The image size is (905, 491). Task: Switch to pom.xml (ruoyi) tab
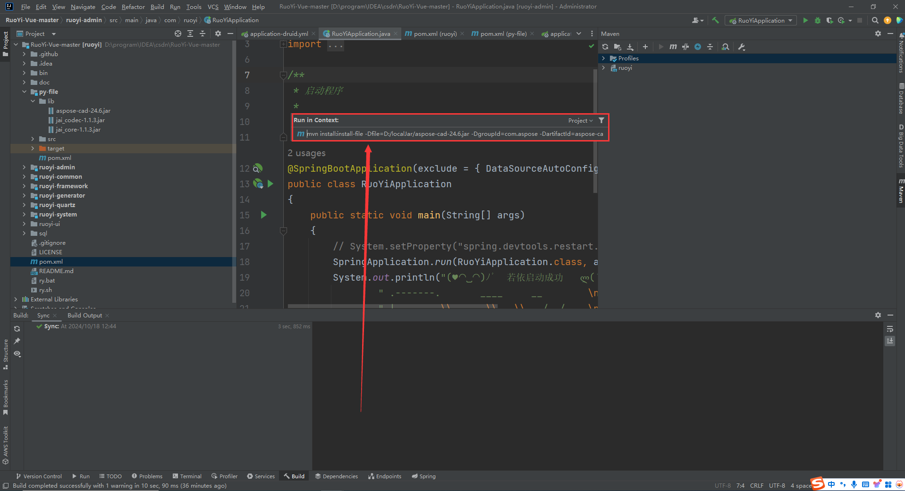click(x=435, y=33)
